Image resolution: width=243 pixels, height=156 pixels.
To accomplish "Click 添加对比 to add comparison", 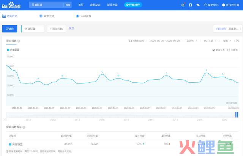I will pyautogui.click(x=57, y=29).
